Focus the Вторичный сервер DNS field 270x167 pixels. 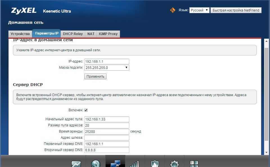[106, 150]
